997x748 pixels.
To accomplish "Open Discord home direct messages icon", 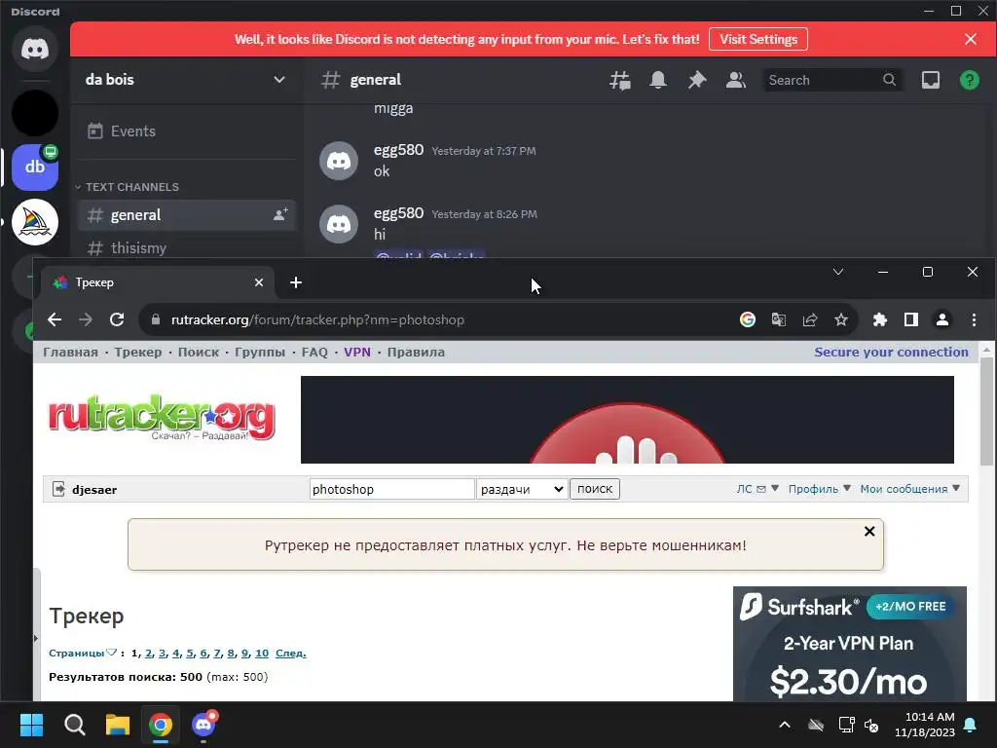I will click(35, 49).
